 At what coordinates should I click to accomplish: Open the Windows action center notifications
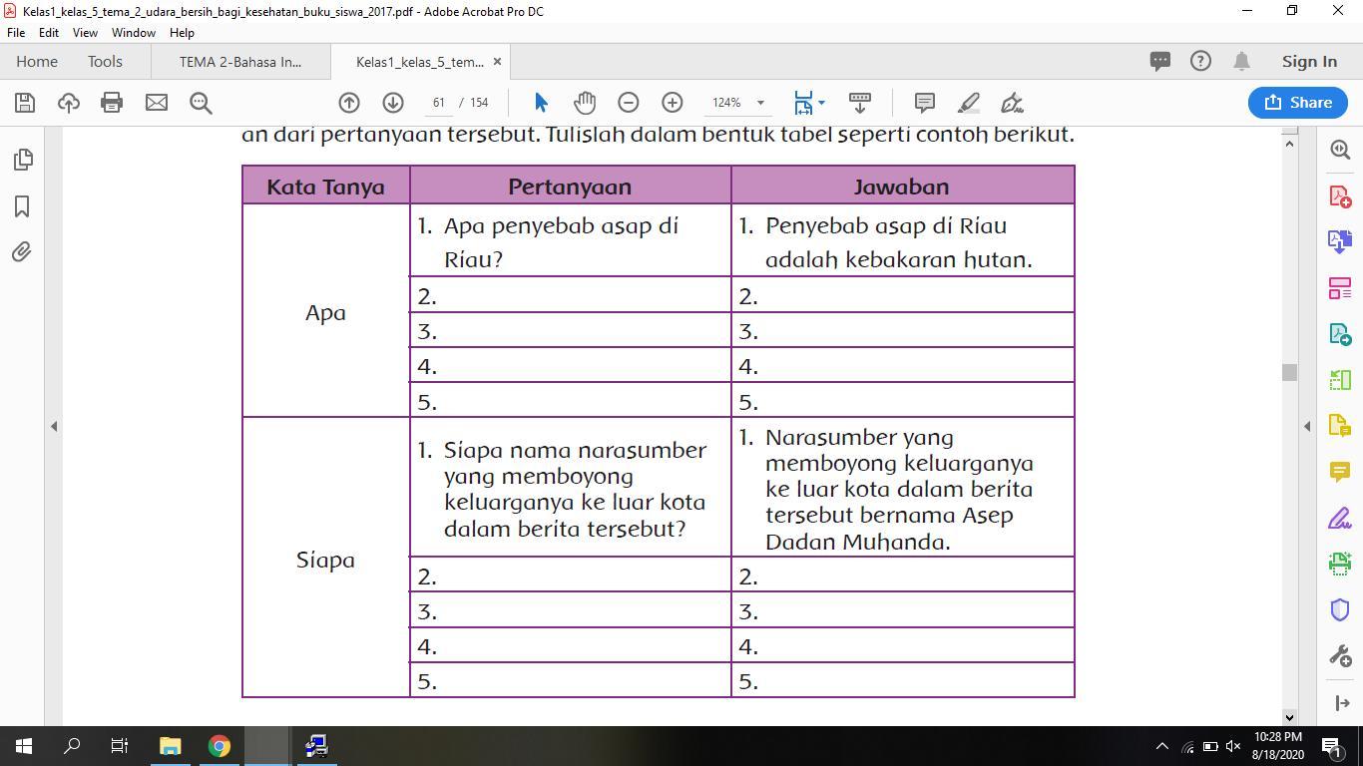pyautogui.click(x=1331, y=746)
